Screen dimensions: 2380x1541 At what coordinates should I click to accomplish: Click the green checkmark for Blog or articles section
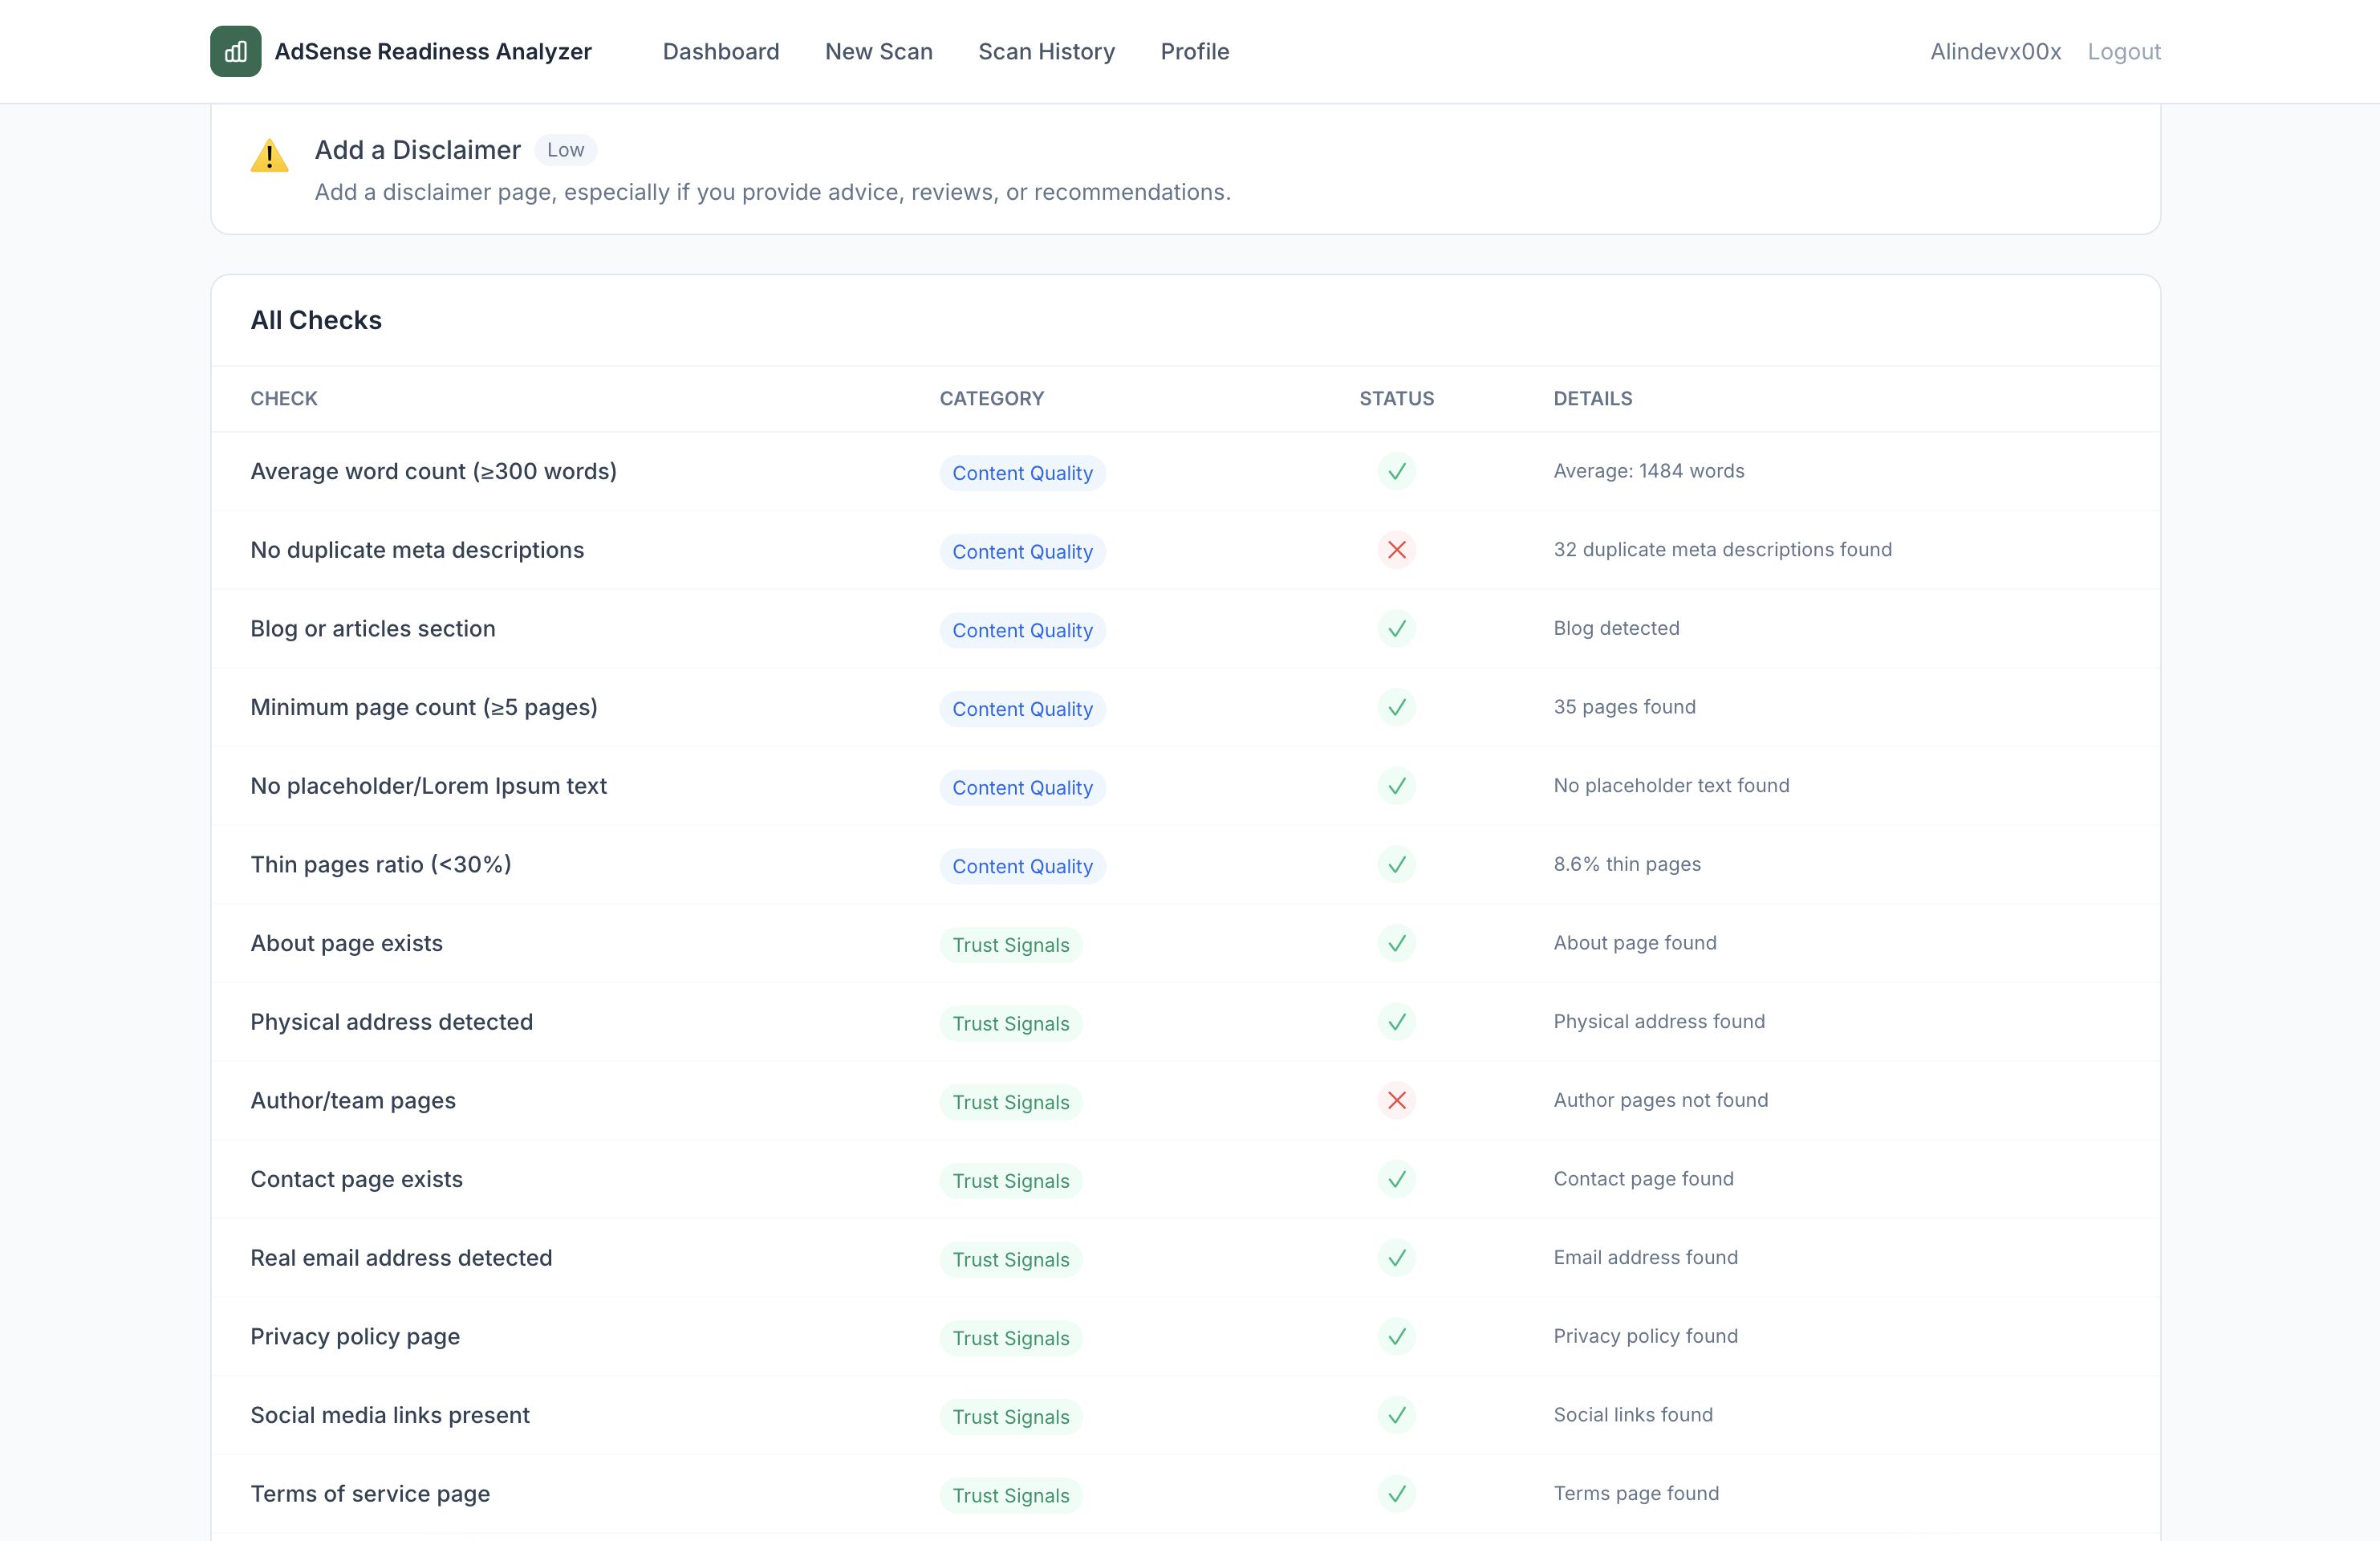[1396, 628]
